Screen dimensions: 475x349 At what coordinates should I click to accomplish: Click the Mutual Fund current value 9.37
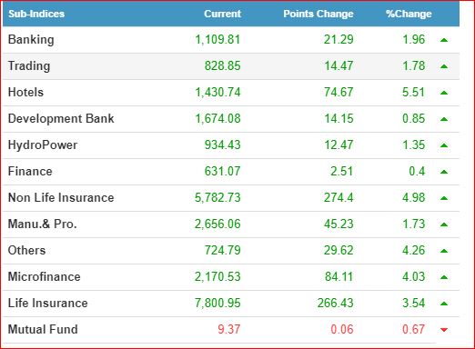[x=229, y=329]
